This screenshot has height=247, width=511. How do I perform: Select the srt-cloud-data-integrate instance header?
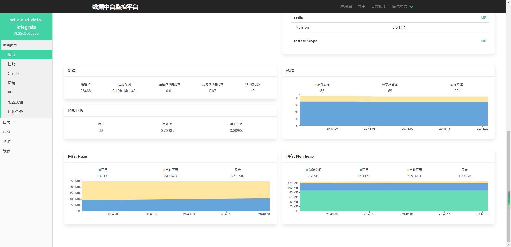click(26, 26)
